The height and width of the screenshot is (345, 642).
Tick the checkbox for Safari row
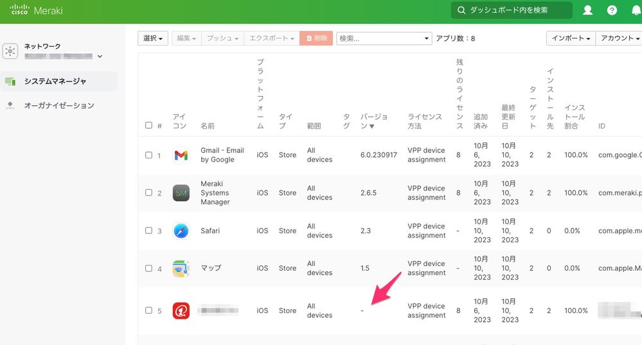[148, 231]
